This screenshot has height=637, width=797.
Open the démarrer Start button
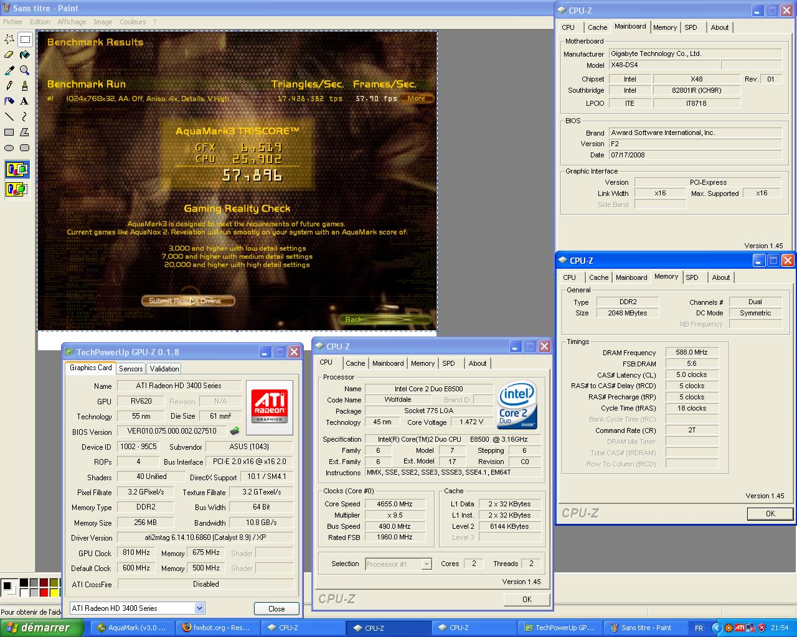click(41, 628)
